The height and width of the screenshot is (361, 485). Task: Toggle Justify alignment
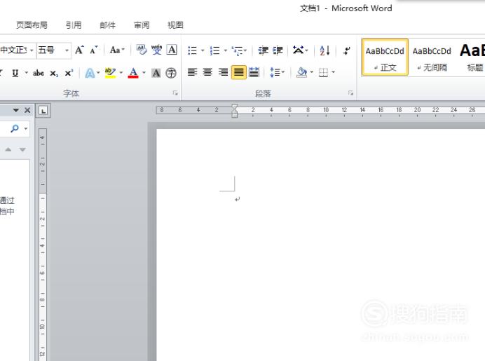click(239, 72)
